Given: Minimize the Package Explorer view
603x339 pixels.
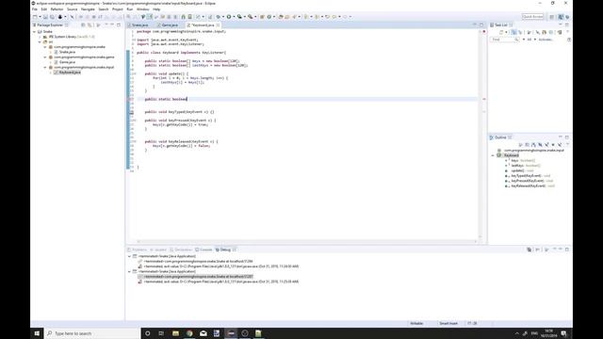Looking at the screenshot, I should coord(112,25).
